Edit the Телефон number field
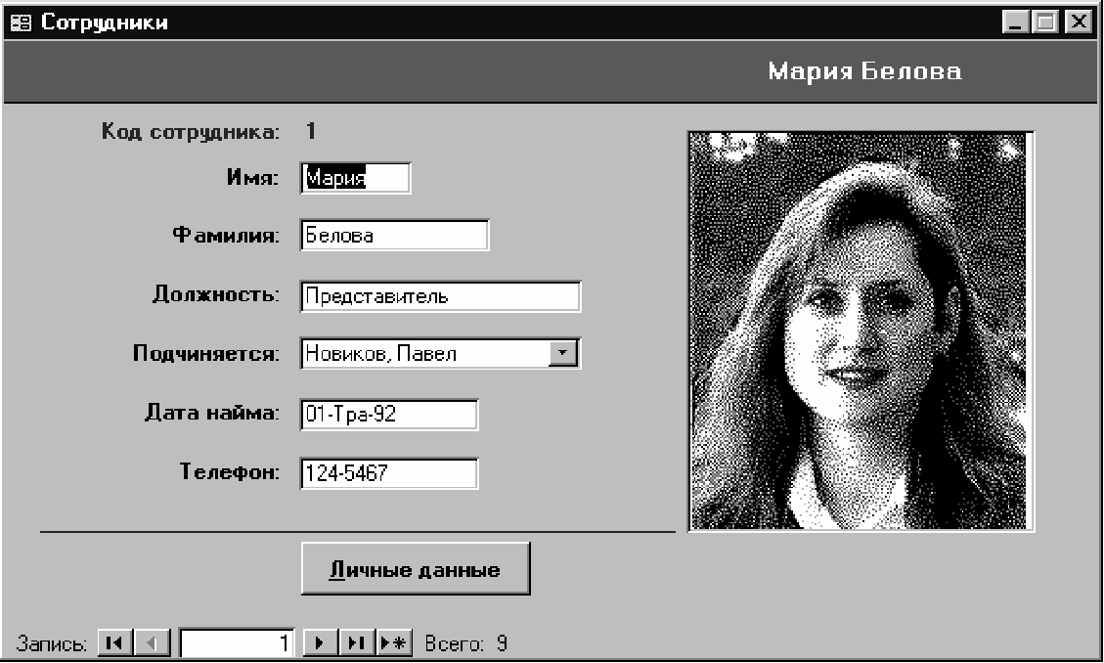 [x=388, y=473]
